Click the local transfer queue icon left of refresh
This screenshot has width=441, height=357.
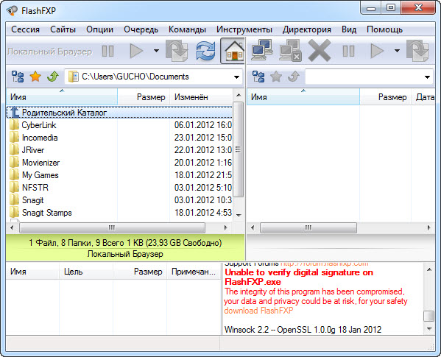point(177,51)
